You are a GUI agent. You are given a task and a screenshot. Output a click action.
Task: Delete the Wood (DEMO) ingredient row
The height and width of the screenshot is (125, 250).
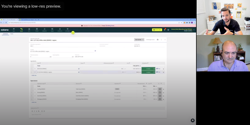163,69
